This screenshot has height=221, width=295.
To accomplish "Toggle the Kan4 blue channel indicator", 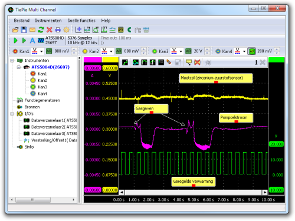I will click(x=218, y=51).
